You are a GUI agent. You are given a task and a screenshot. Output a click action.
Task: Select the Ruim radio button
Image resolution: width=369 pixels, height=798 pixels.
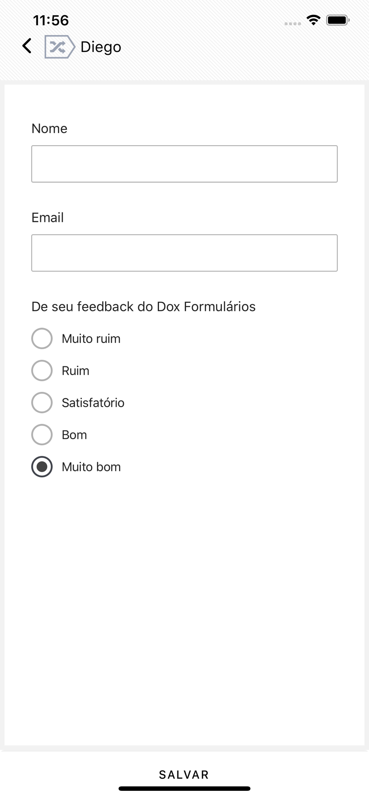tap(42, 370)
